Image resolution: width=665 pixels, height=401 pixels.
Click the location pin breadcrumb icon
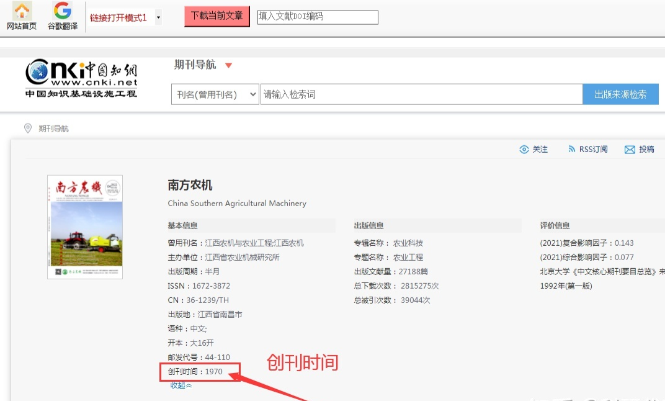[28, 128]
